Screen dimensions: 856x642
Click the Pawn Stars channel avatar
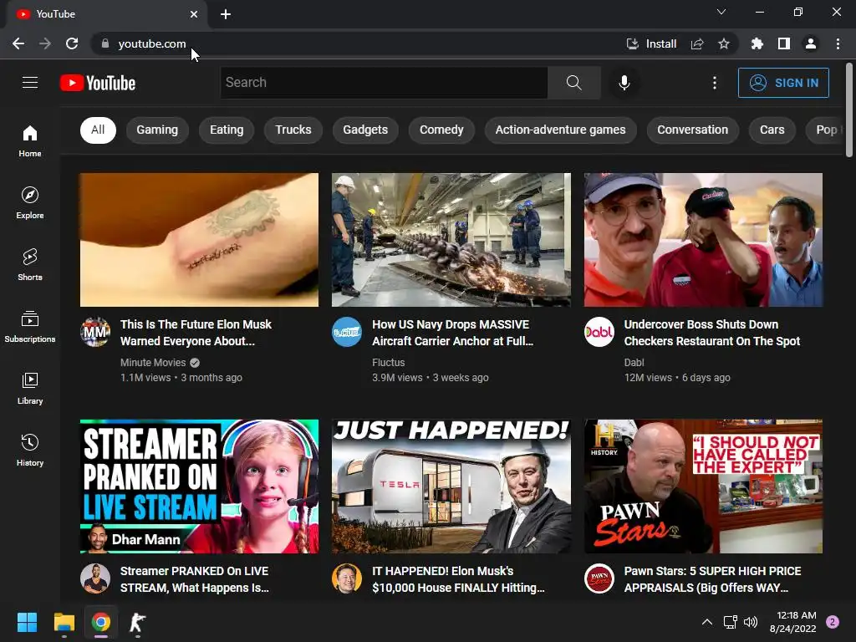pyautogui.click(x=599, y=578)
